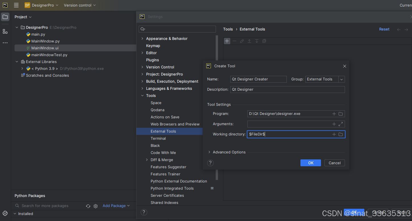Show more tool windows ellipsis
Screen dimensions: 412x221
pos(5,43)
